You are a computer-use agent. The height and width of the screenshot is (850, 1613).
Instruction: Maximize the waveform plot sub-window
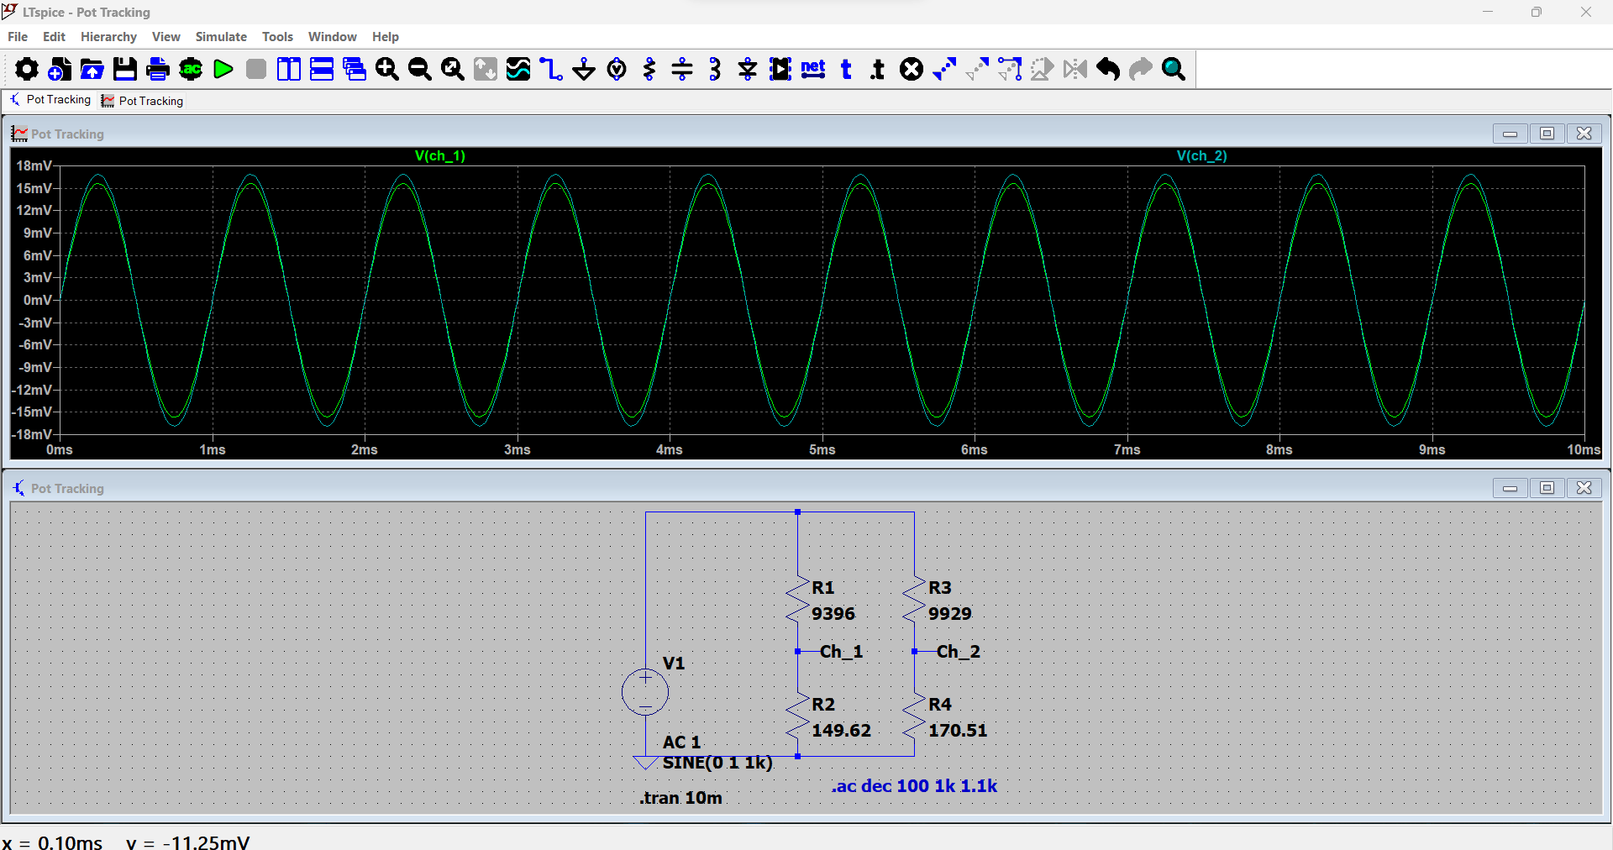point(1547,134)
